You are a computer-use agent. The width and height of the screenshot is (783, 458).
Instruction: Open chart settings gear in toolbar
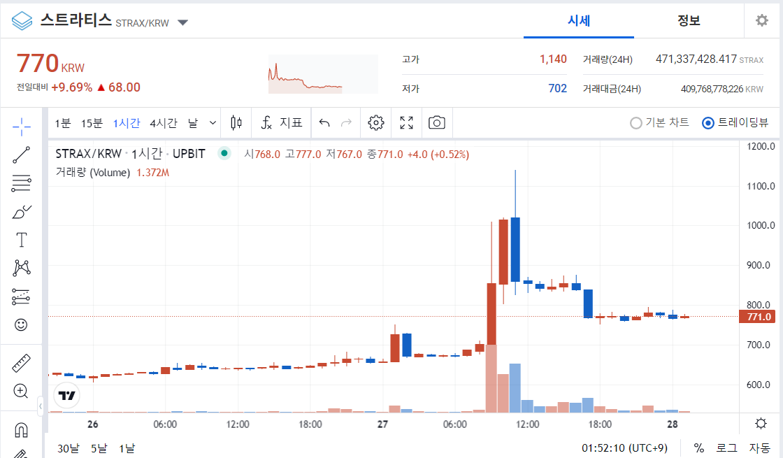(376, 122)
